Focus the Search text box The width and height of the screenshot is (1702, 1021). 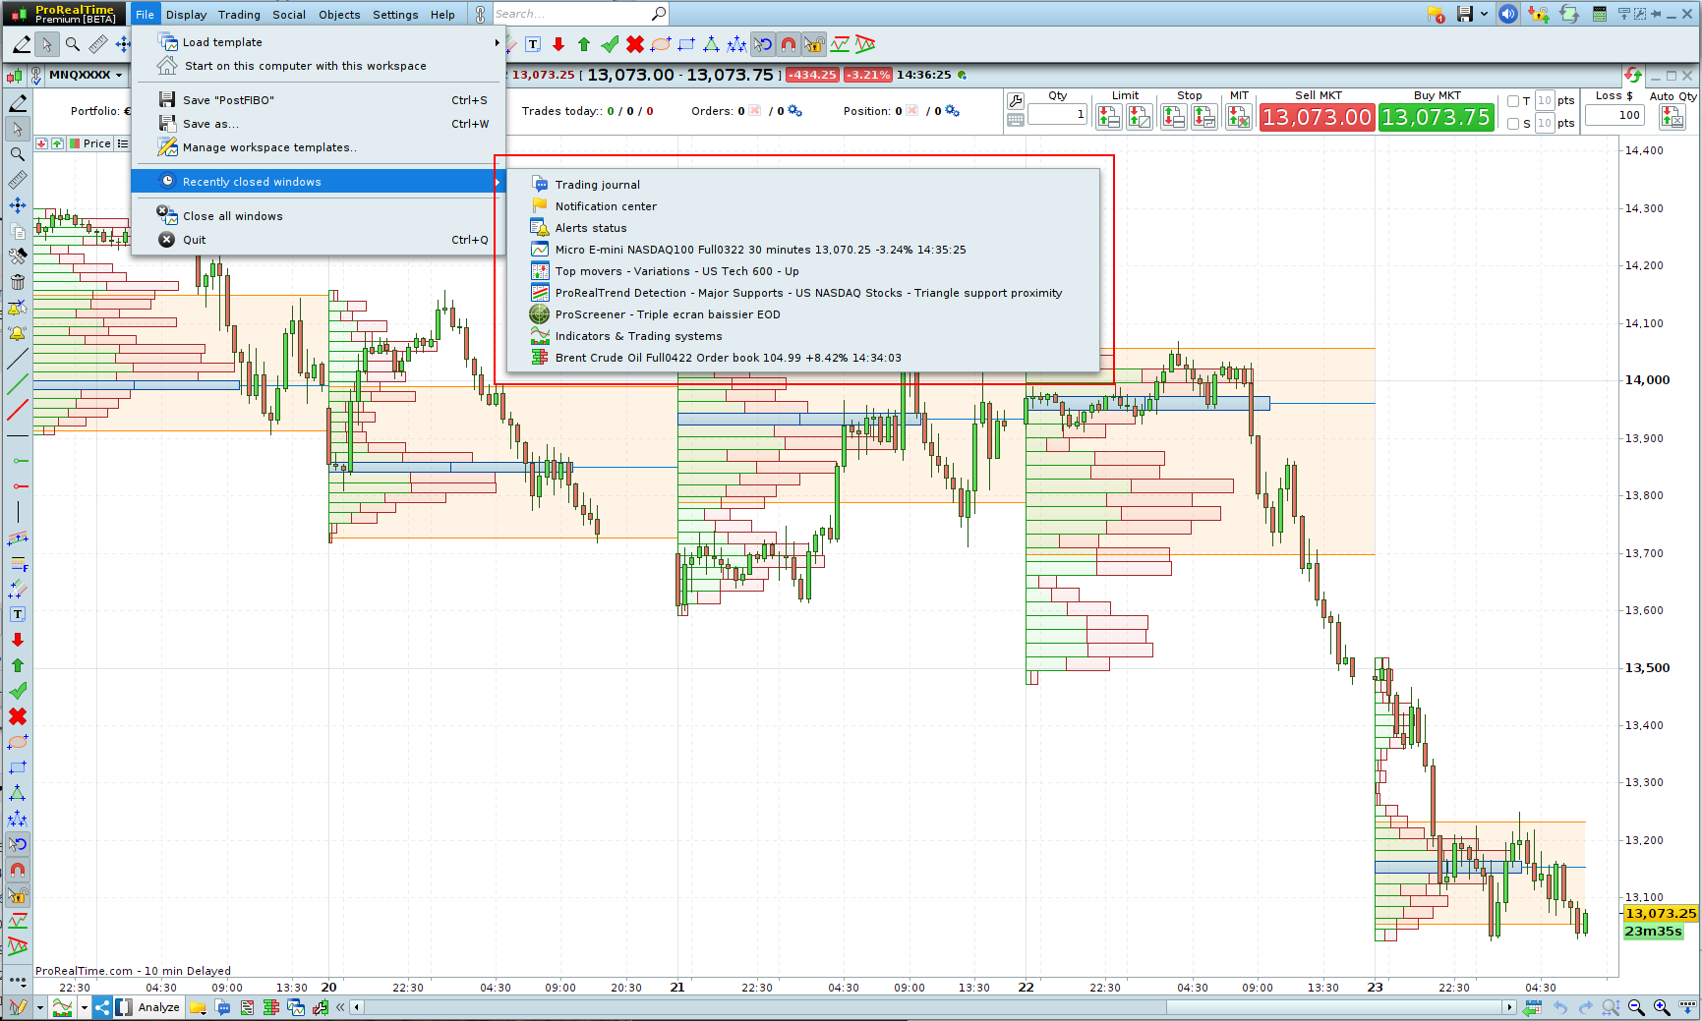570,14
